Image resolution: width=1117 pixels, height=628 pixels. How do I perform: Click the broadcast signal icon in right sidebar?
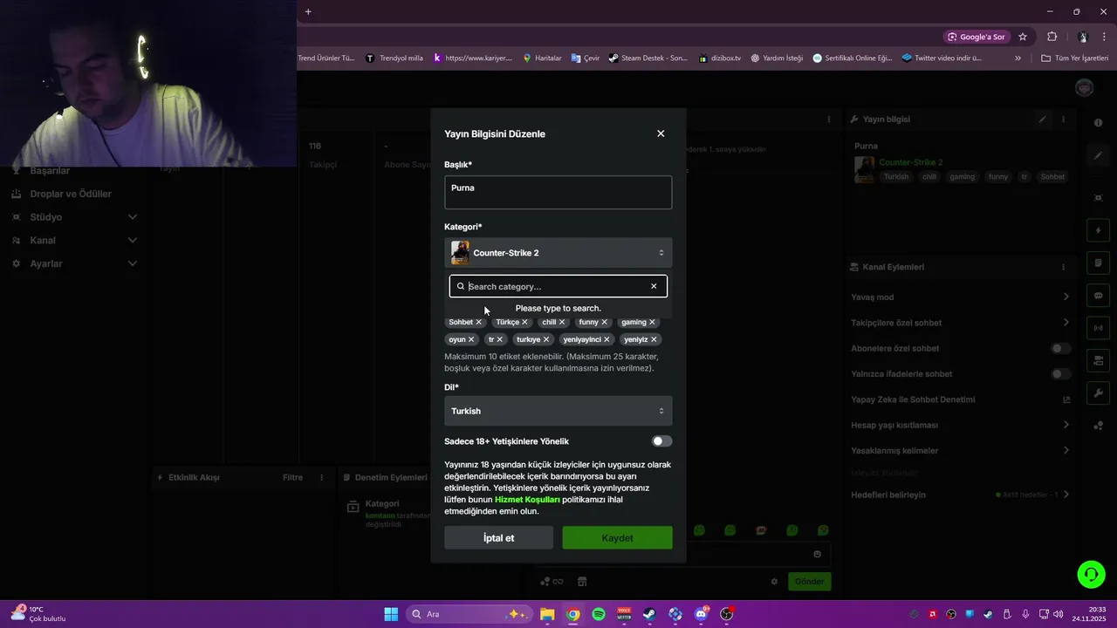[1099, 328]
